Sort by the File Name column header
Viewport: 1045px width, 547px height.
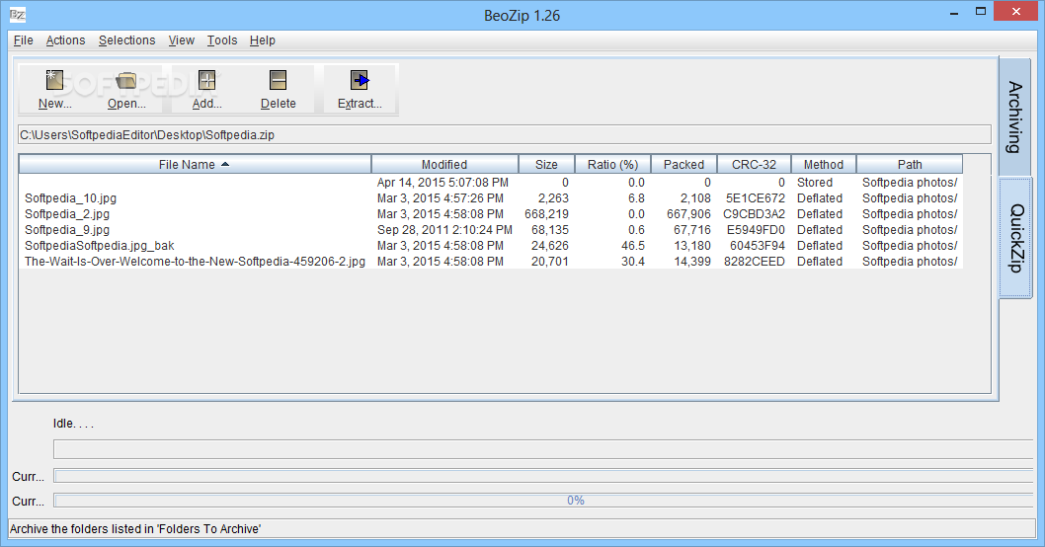point(195,164)
